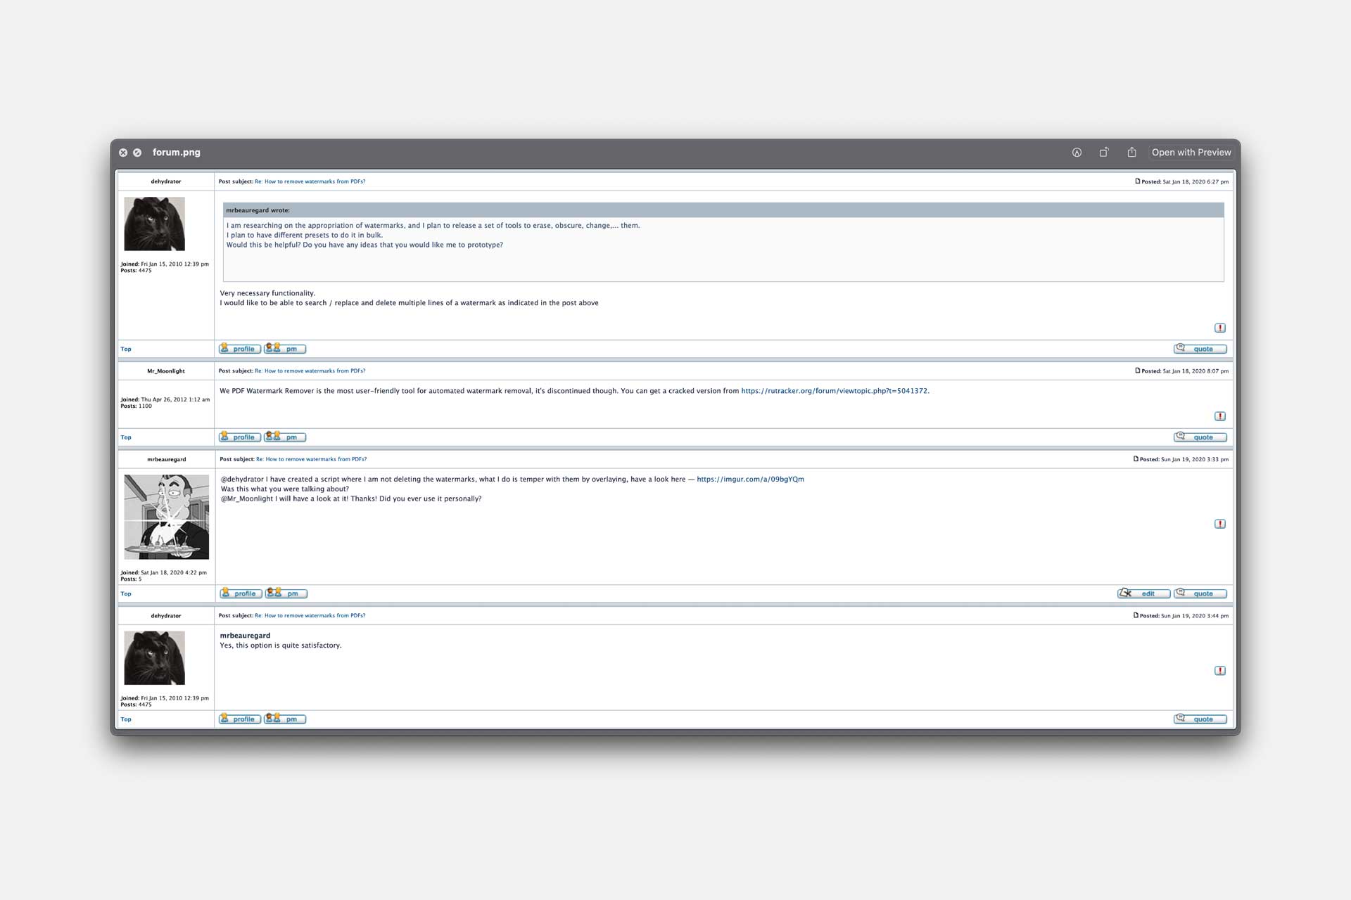Screen dimensions: 1351x900
Task: Quote Mr_Moonlight's post
Action: tap(1200, 437)
